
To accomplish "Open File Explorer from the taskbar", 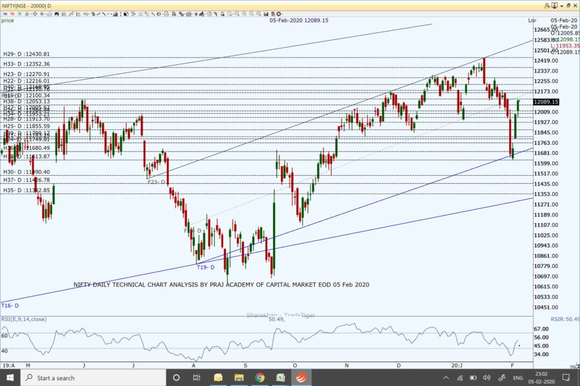I will pyautogui.click(x=238, y=378).
